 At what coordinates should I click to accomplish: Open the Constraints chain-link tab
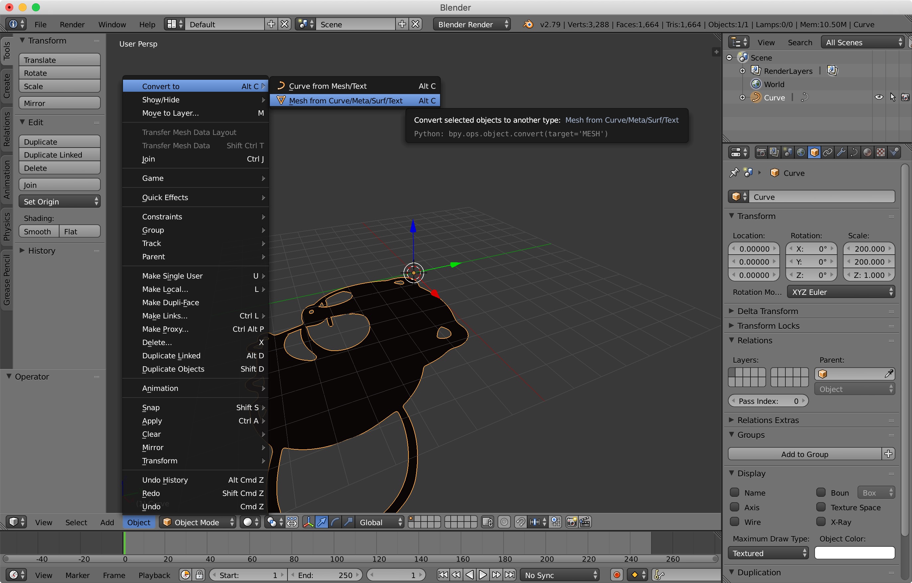click(x=828, y=152)
